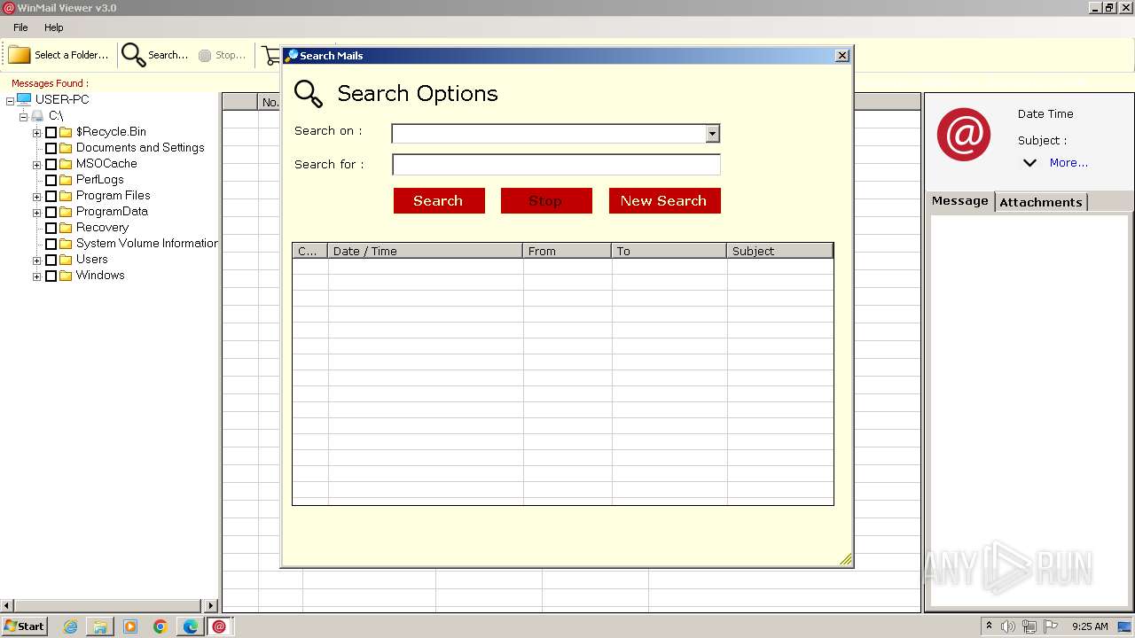
Task: Click the shopping cart toolbar icon
Action: (271, 55)
